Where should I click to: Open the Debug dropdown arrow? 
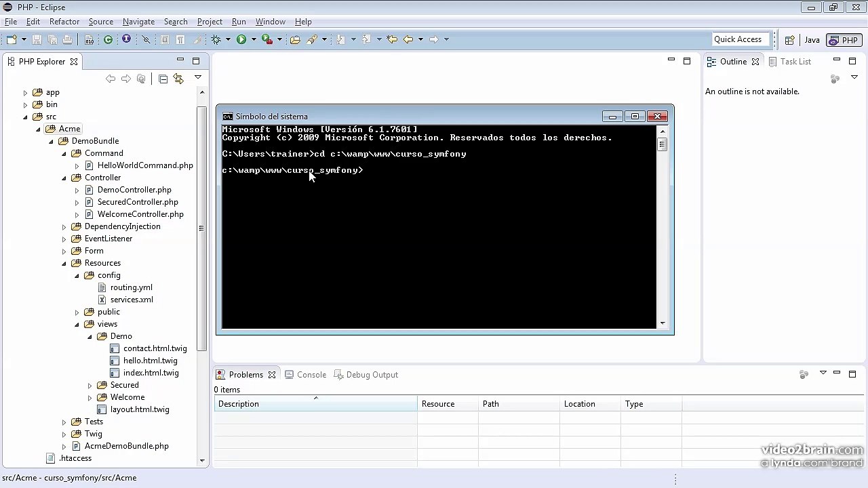228,40
